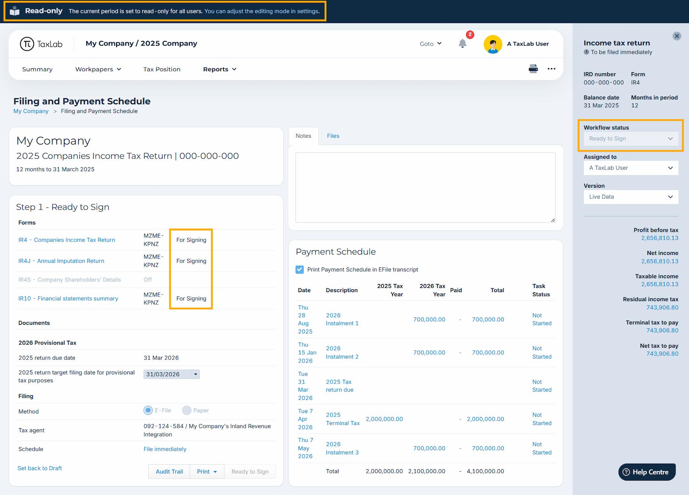Open the target filing date picker dropdown

(196, 374)
